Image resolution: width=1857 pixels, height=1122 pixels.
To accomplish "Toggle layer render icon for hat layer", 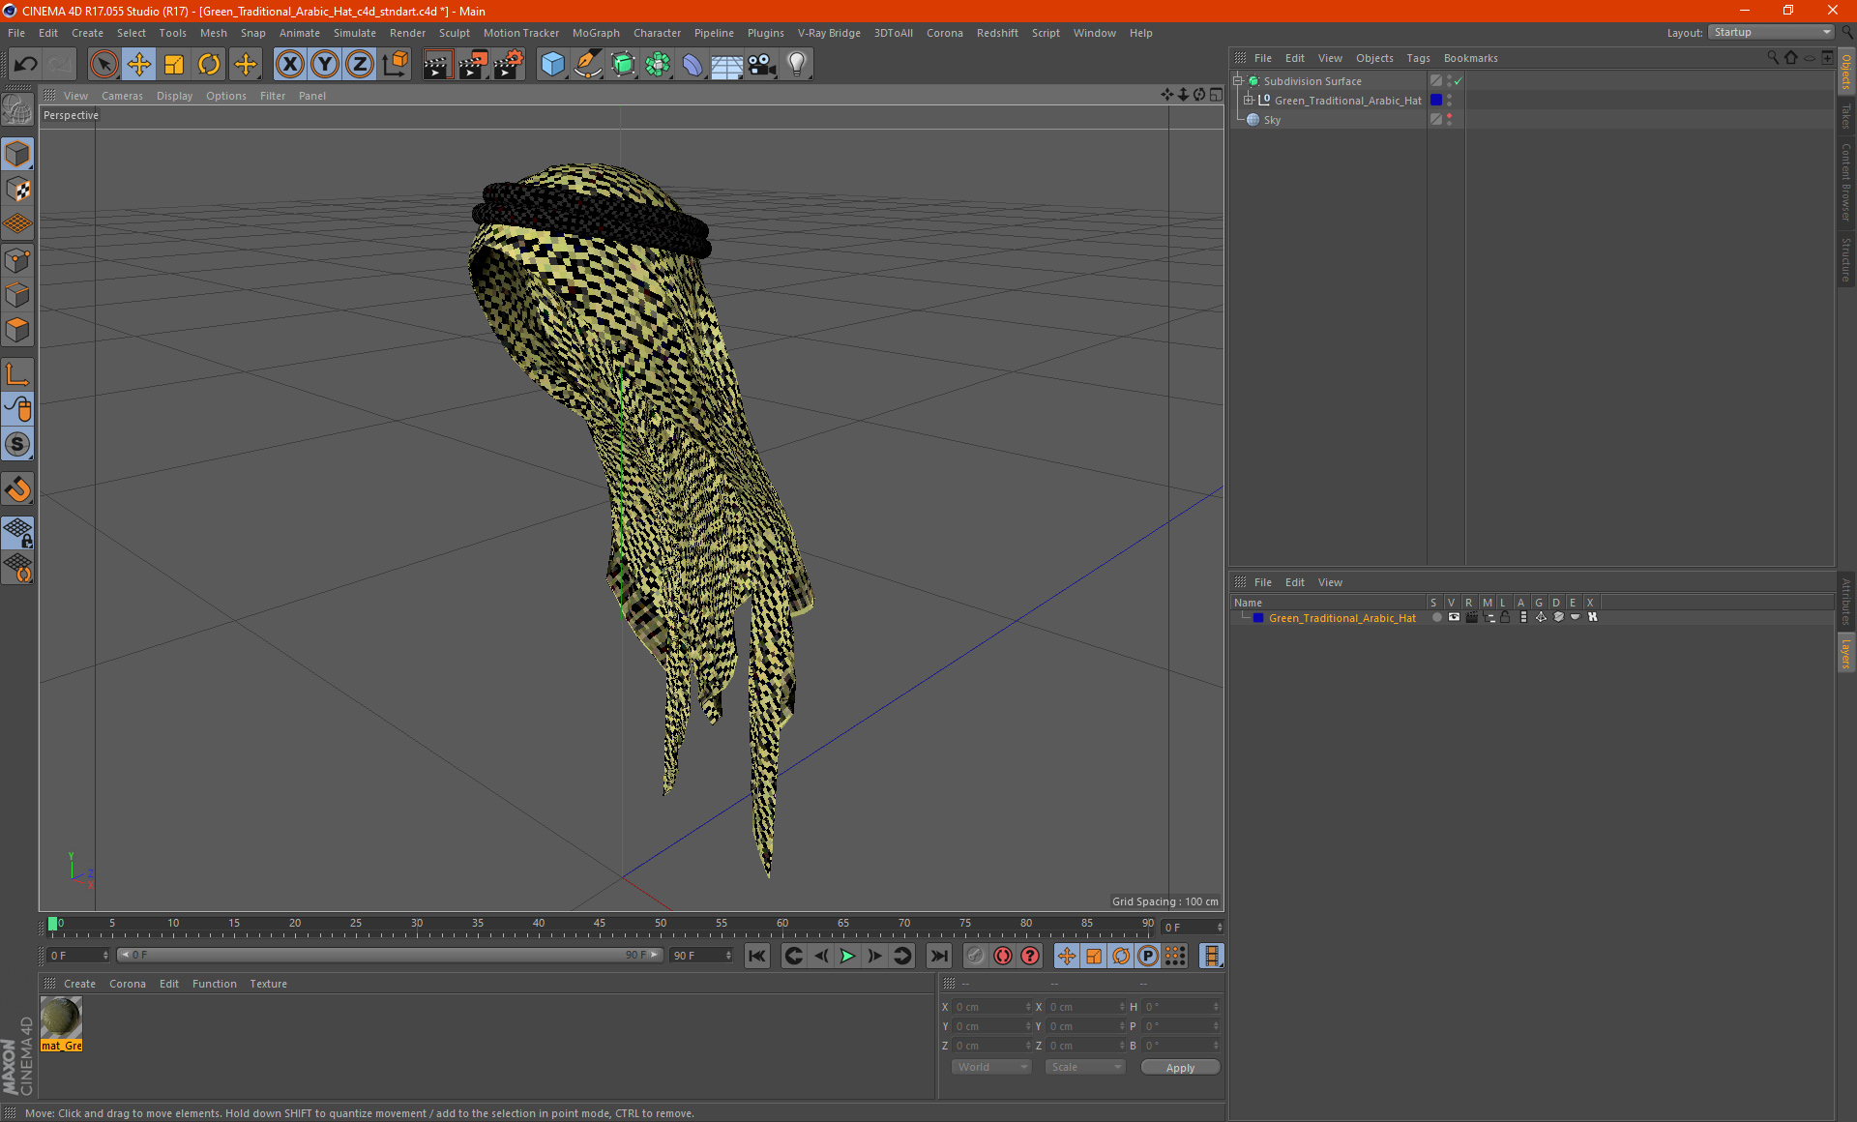I will click(x=1471, y=617).
